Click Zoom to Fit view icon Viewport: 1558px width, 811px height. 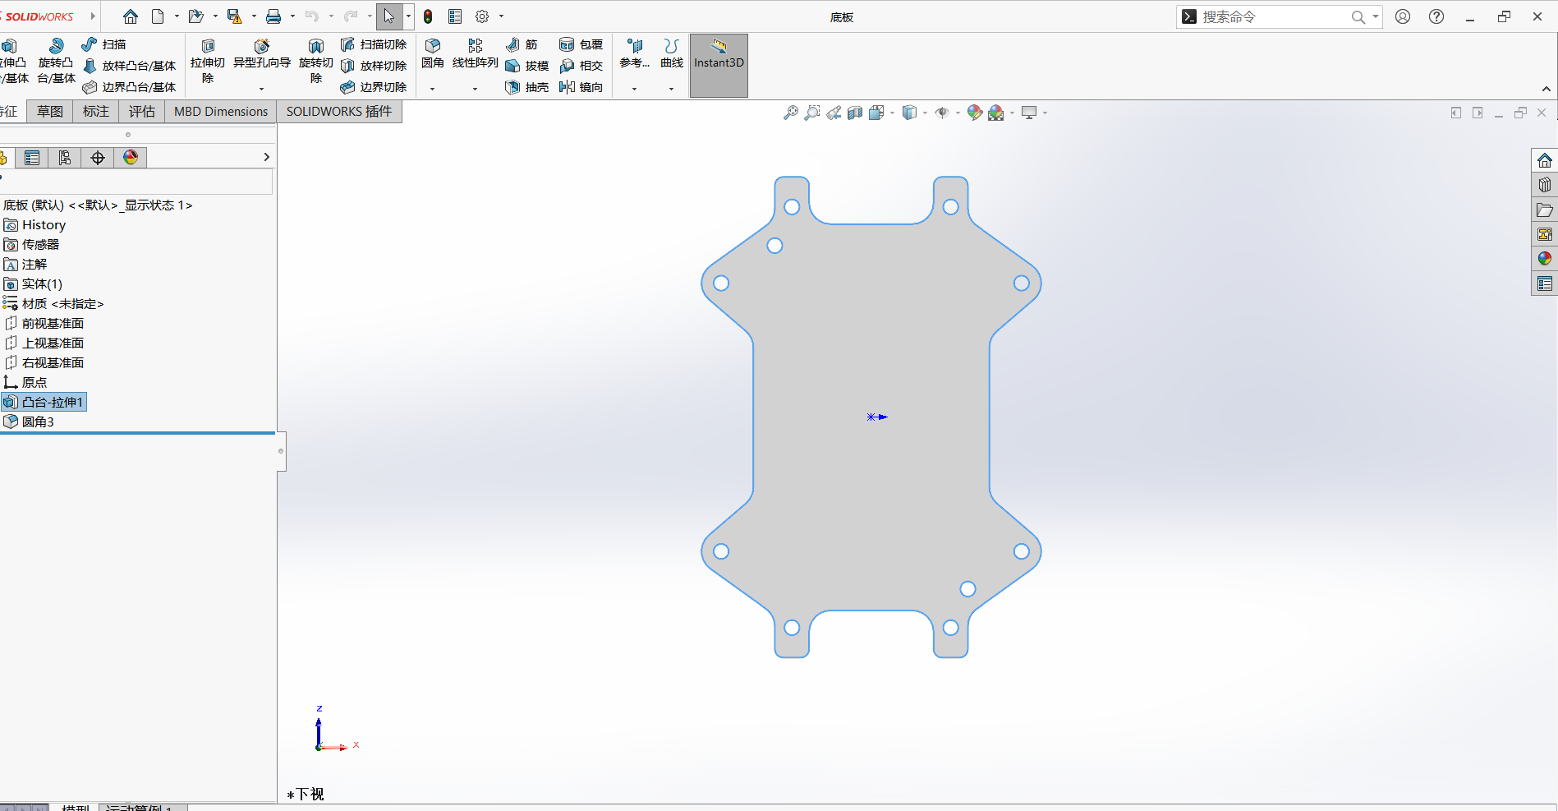[x=790, y=113]
